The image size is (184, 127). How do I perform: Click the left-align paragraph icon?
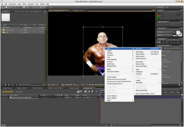tap(159, 42)
